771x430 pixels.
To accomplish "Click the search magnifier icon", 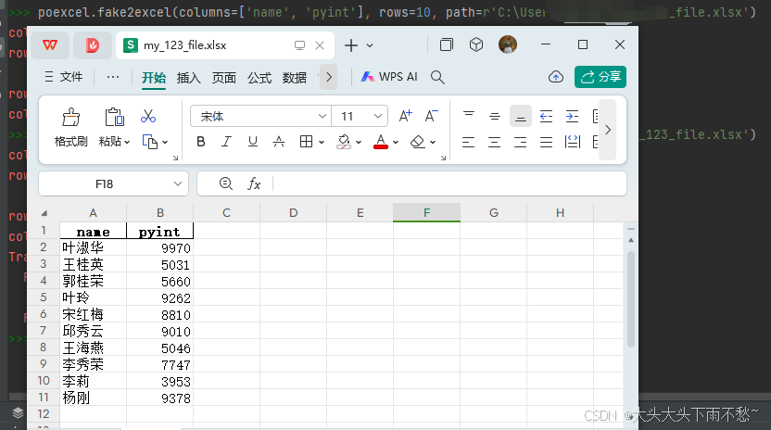I will click(437, 77).
